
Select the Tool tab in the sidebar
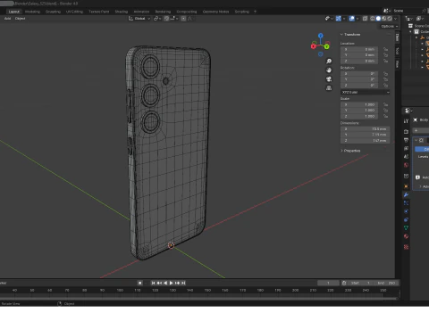397,51
